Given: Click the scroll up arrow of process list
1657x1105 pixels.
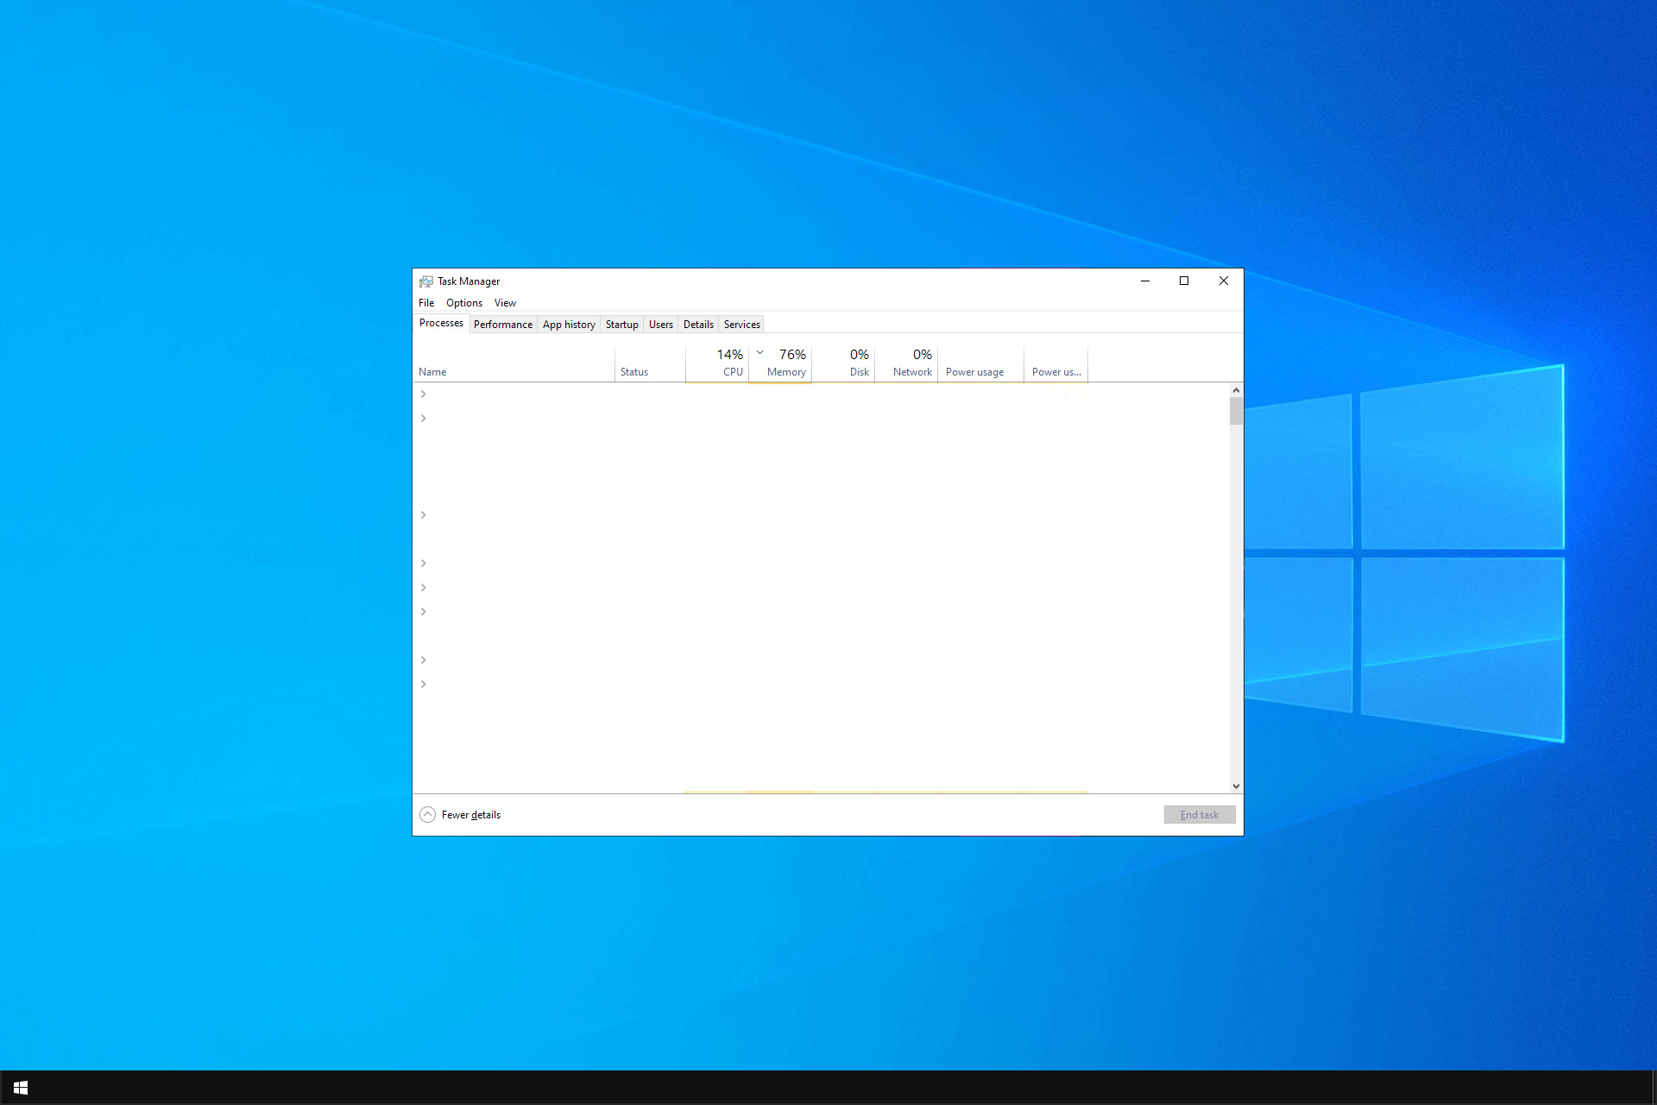Looking at the screenshot, I should (x=1236, y=390).
